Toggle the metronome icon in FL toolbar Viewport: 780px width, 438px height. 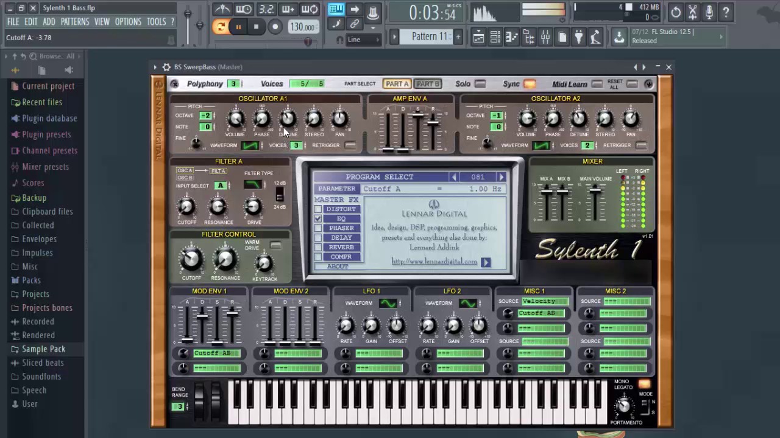(x=222, y=9)
